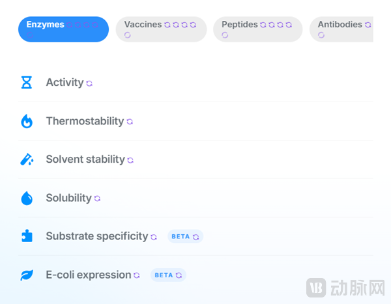391x304 pixels.
Task: Switch to the Vaccines tab
Action: click(161, 29)
